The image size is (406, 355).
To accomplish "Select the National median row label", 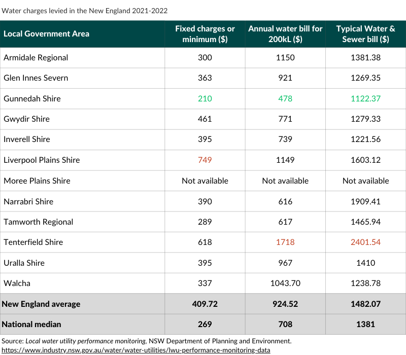I will [31, 324].
